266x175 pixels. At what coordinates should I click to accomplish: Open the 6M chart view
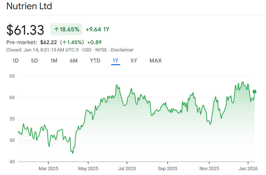click(74, 61)
